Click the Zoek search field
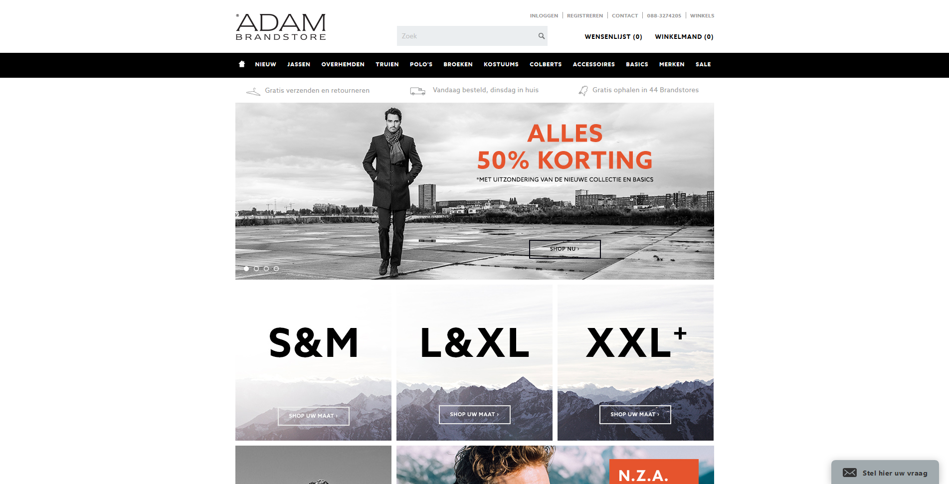This screenshot has height=484, width=949. [466, 36]
